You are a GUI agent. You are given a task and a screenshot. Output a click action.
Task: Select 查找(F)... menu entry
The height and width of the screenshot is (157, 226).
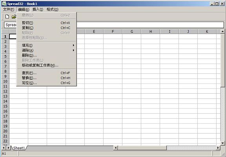pos(46,73)
